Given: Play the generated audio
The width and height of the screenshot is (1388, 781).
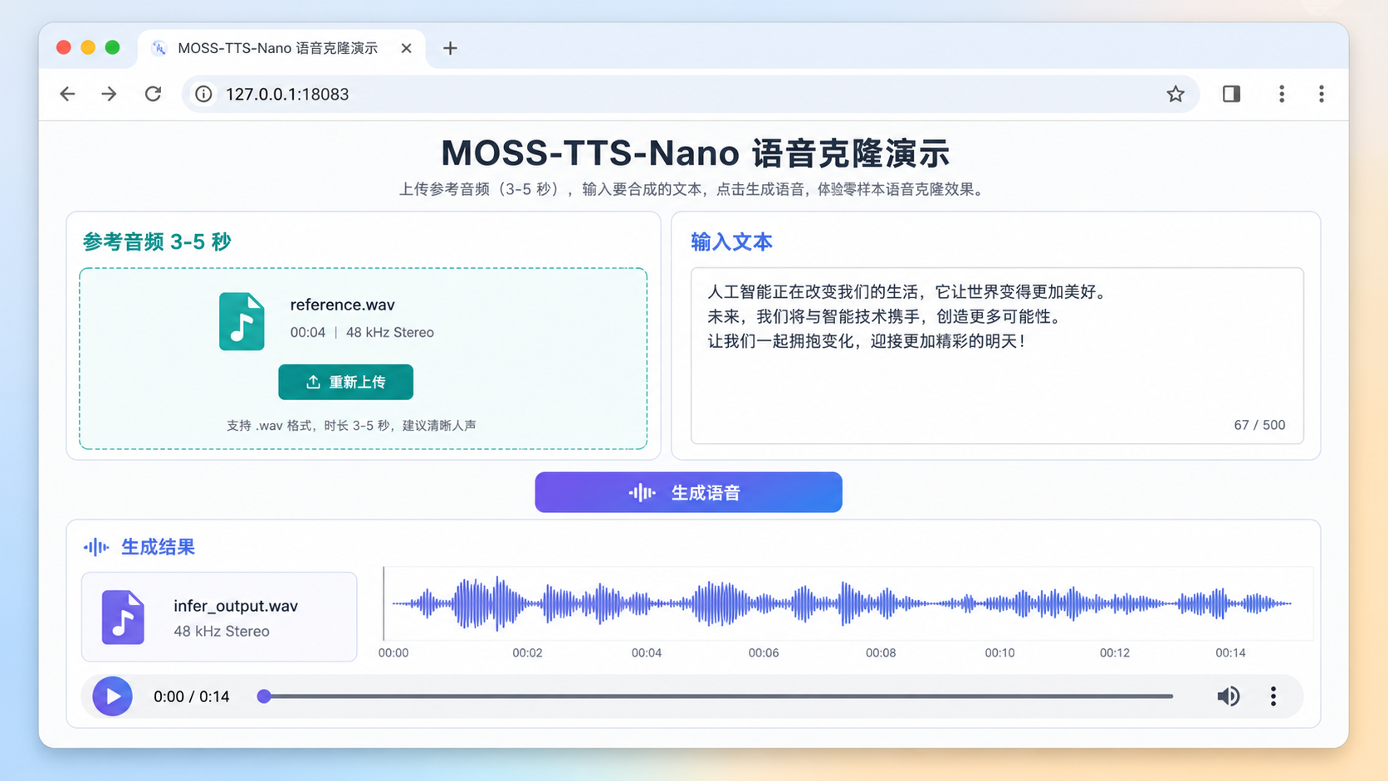Looking at the screenshot, I should 112,696.
